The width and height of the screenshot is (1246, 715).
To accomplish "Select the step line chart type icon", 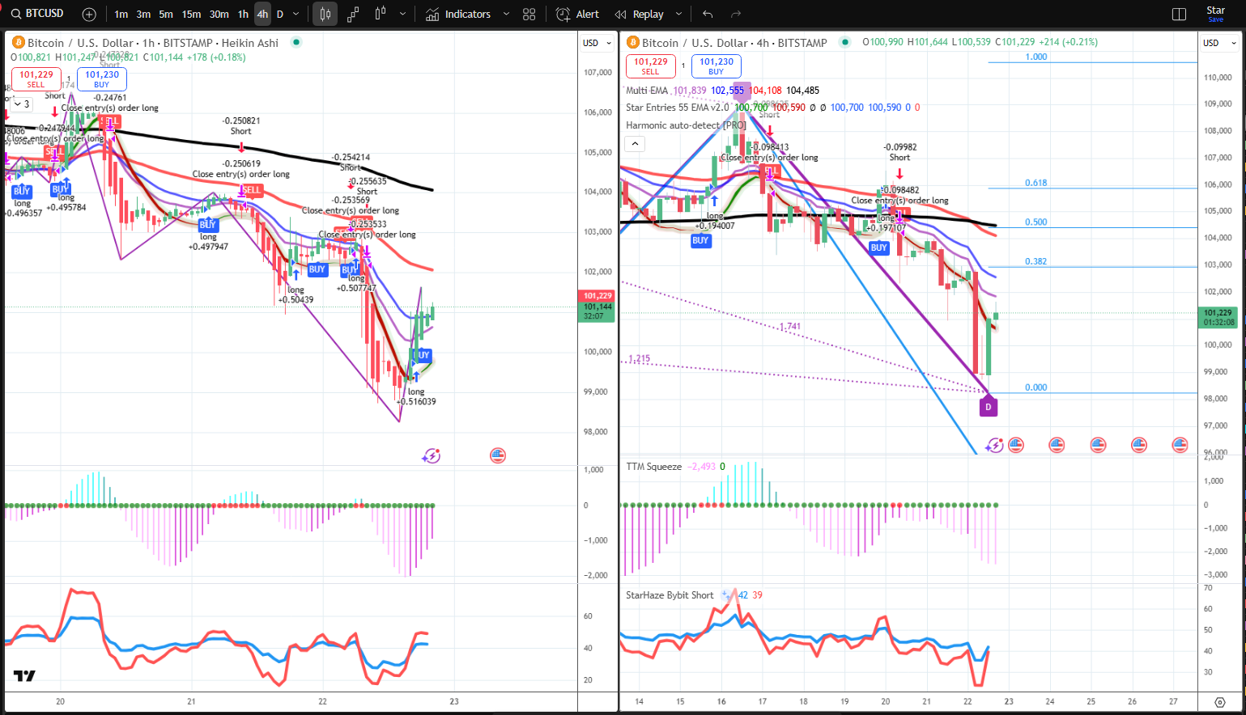I will click(x=353, y=15).
